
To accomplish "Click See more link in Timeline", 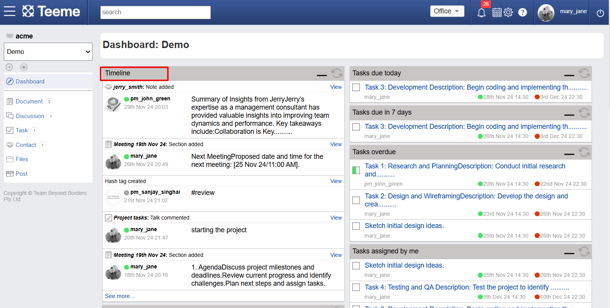I will pos(119,296).
